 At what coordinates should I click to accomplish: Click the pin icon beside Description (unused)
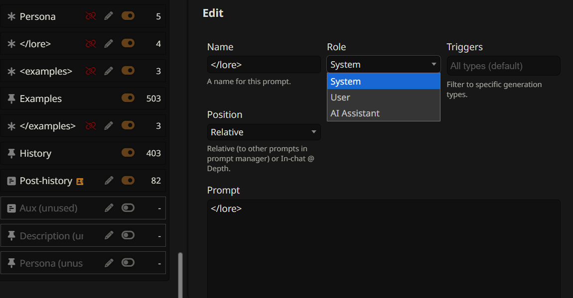[11, 236]
